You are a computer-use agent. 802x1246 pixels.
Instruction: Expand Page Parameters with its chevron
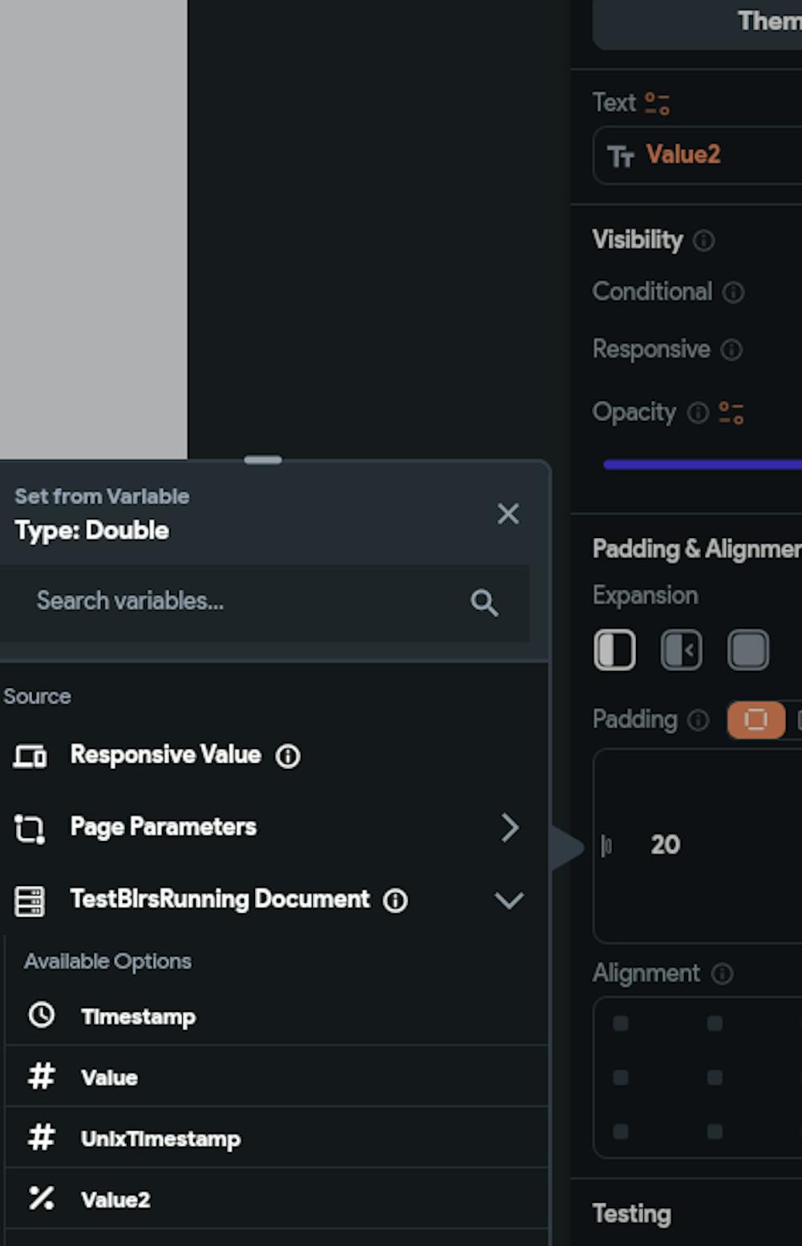point(510,827)
